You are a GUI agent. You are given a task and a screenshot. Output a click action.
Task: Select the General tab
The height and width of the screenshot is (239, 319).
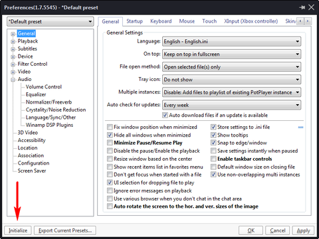click(x=110, y=21)
